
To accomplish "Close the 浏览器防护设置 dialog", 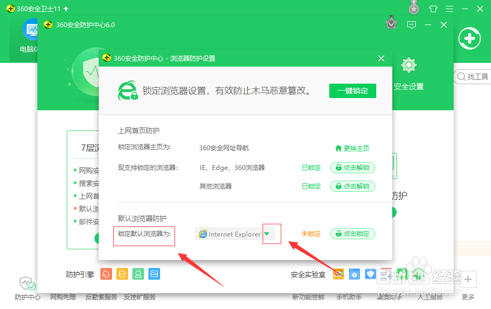I will [x=381, y=59].
